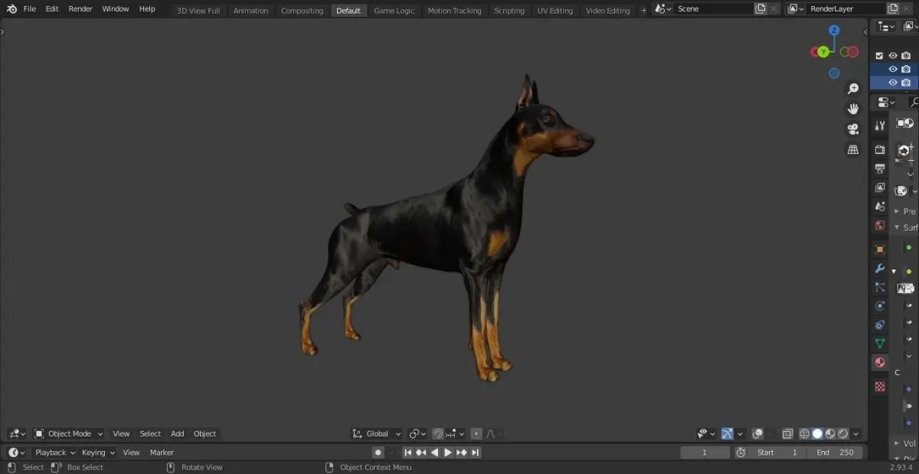Click the auto keying record dot

(x=378, y=453)
